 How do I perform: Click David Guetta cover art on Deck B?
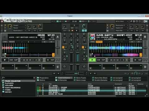coord(92,37)
